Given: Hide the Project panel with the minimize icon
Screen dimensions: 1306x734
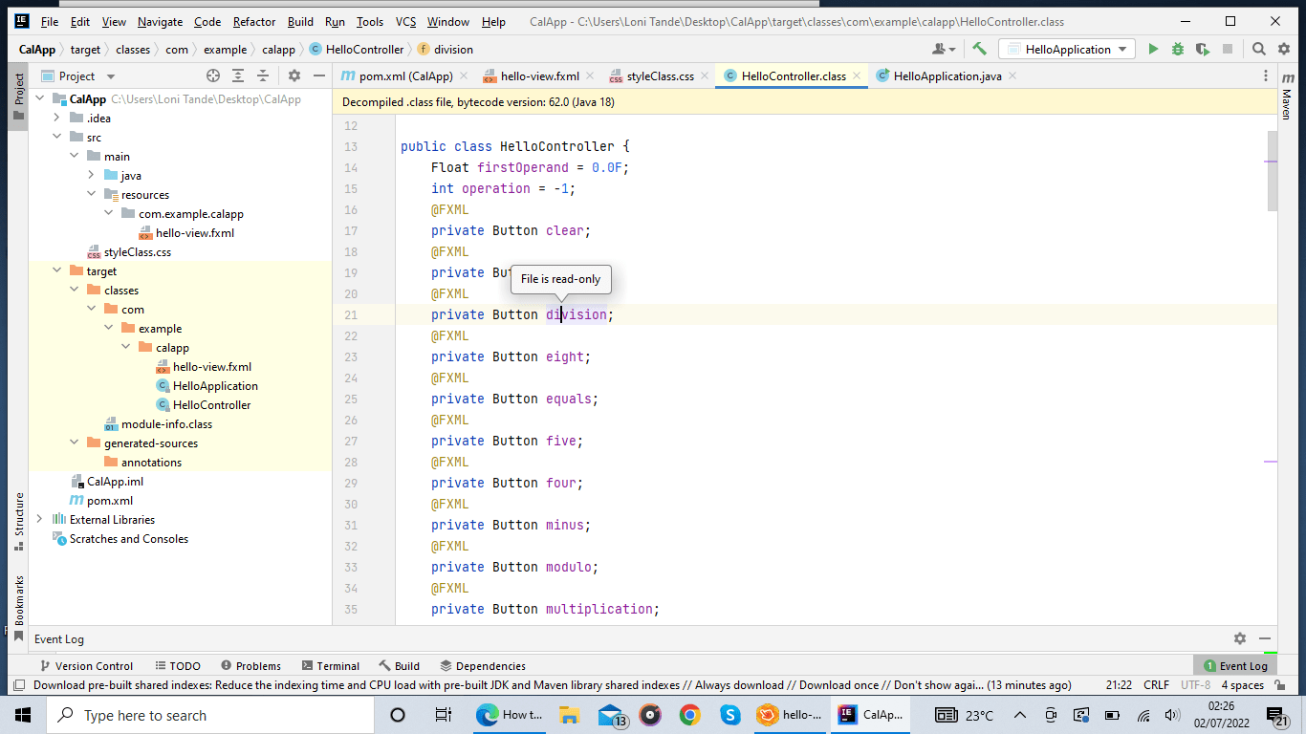Looking at the screenshot, I should [319, 76].
